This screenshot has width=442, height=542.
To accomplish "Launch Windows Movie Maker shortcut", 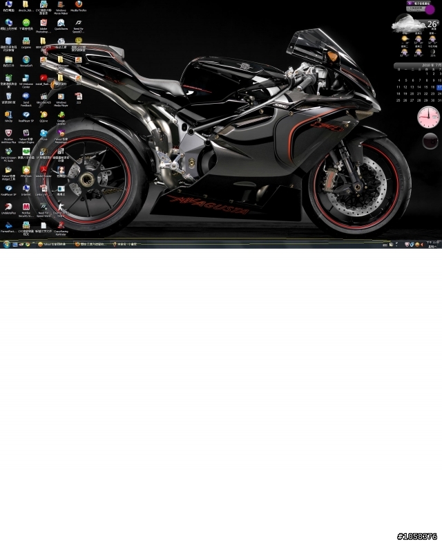I will coord(61,7).
